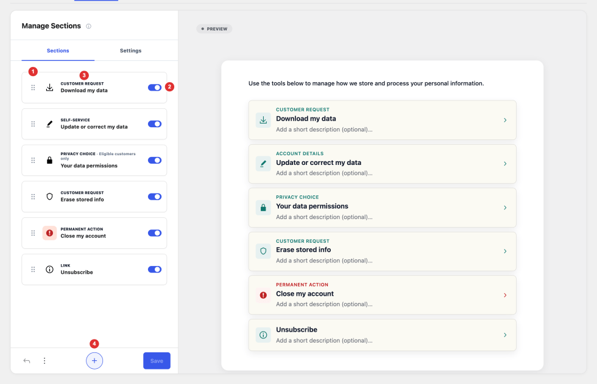Screen dimensions: 597x384
Task: Click the Preview badge
Action: [214, 29]
